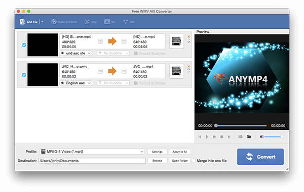Click the Open Folder button
Viewport: 304px width, 192px height.
pos(180,161)
